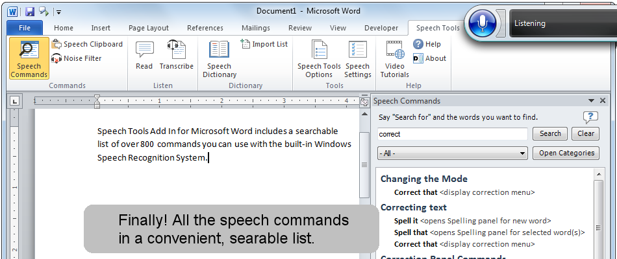Click the Search button
The height and width of the screenshot is (259, 617).
coord(550,133)
